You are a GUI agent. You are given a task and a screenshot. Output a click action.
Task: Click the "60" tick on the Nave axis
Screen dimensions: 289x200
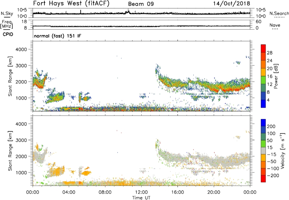coord(258,22)
